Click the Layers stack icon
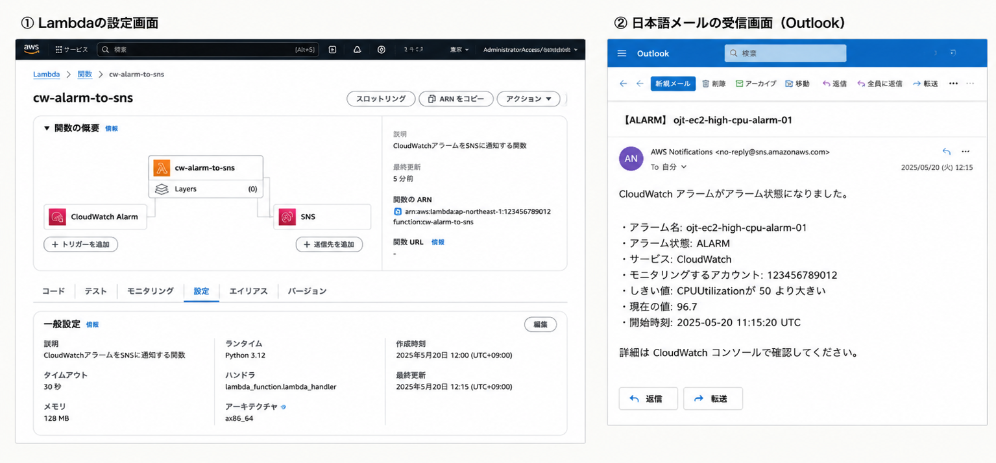 162,189
